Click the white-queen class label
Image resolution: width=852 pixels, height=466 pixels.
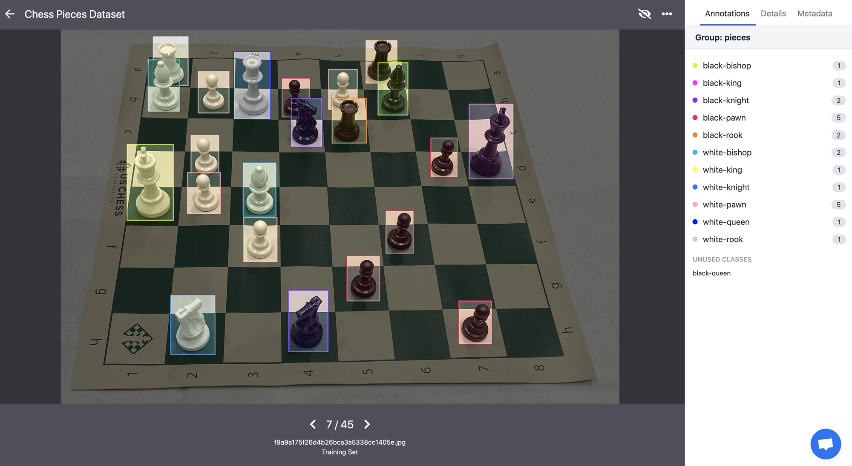726,222
